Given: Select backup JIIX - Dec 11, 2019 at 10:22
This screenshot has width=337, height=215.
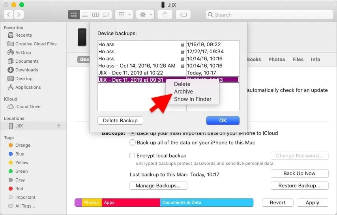Looking at the screenshot, I should pyautogui.click(x=168, y=73).
